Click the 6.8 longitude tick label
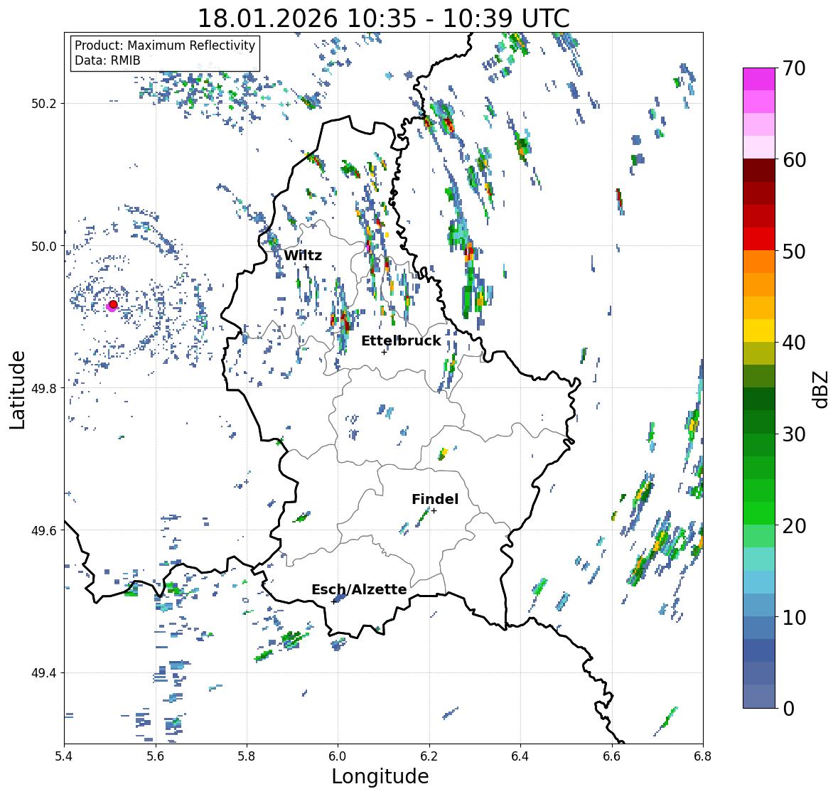838x794 pixels. [703, 756]
